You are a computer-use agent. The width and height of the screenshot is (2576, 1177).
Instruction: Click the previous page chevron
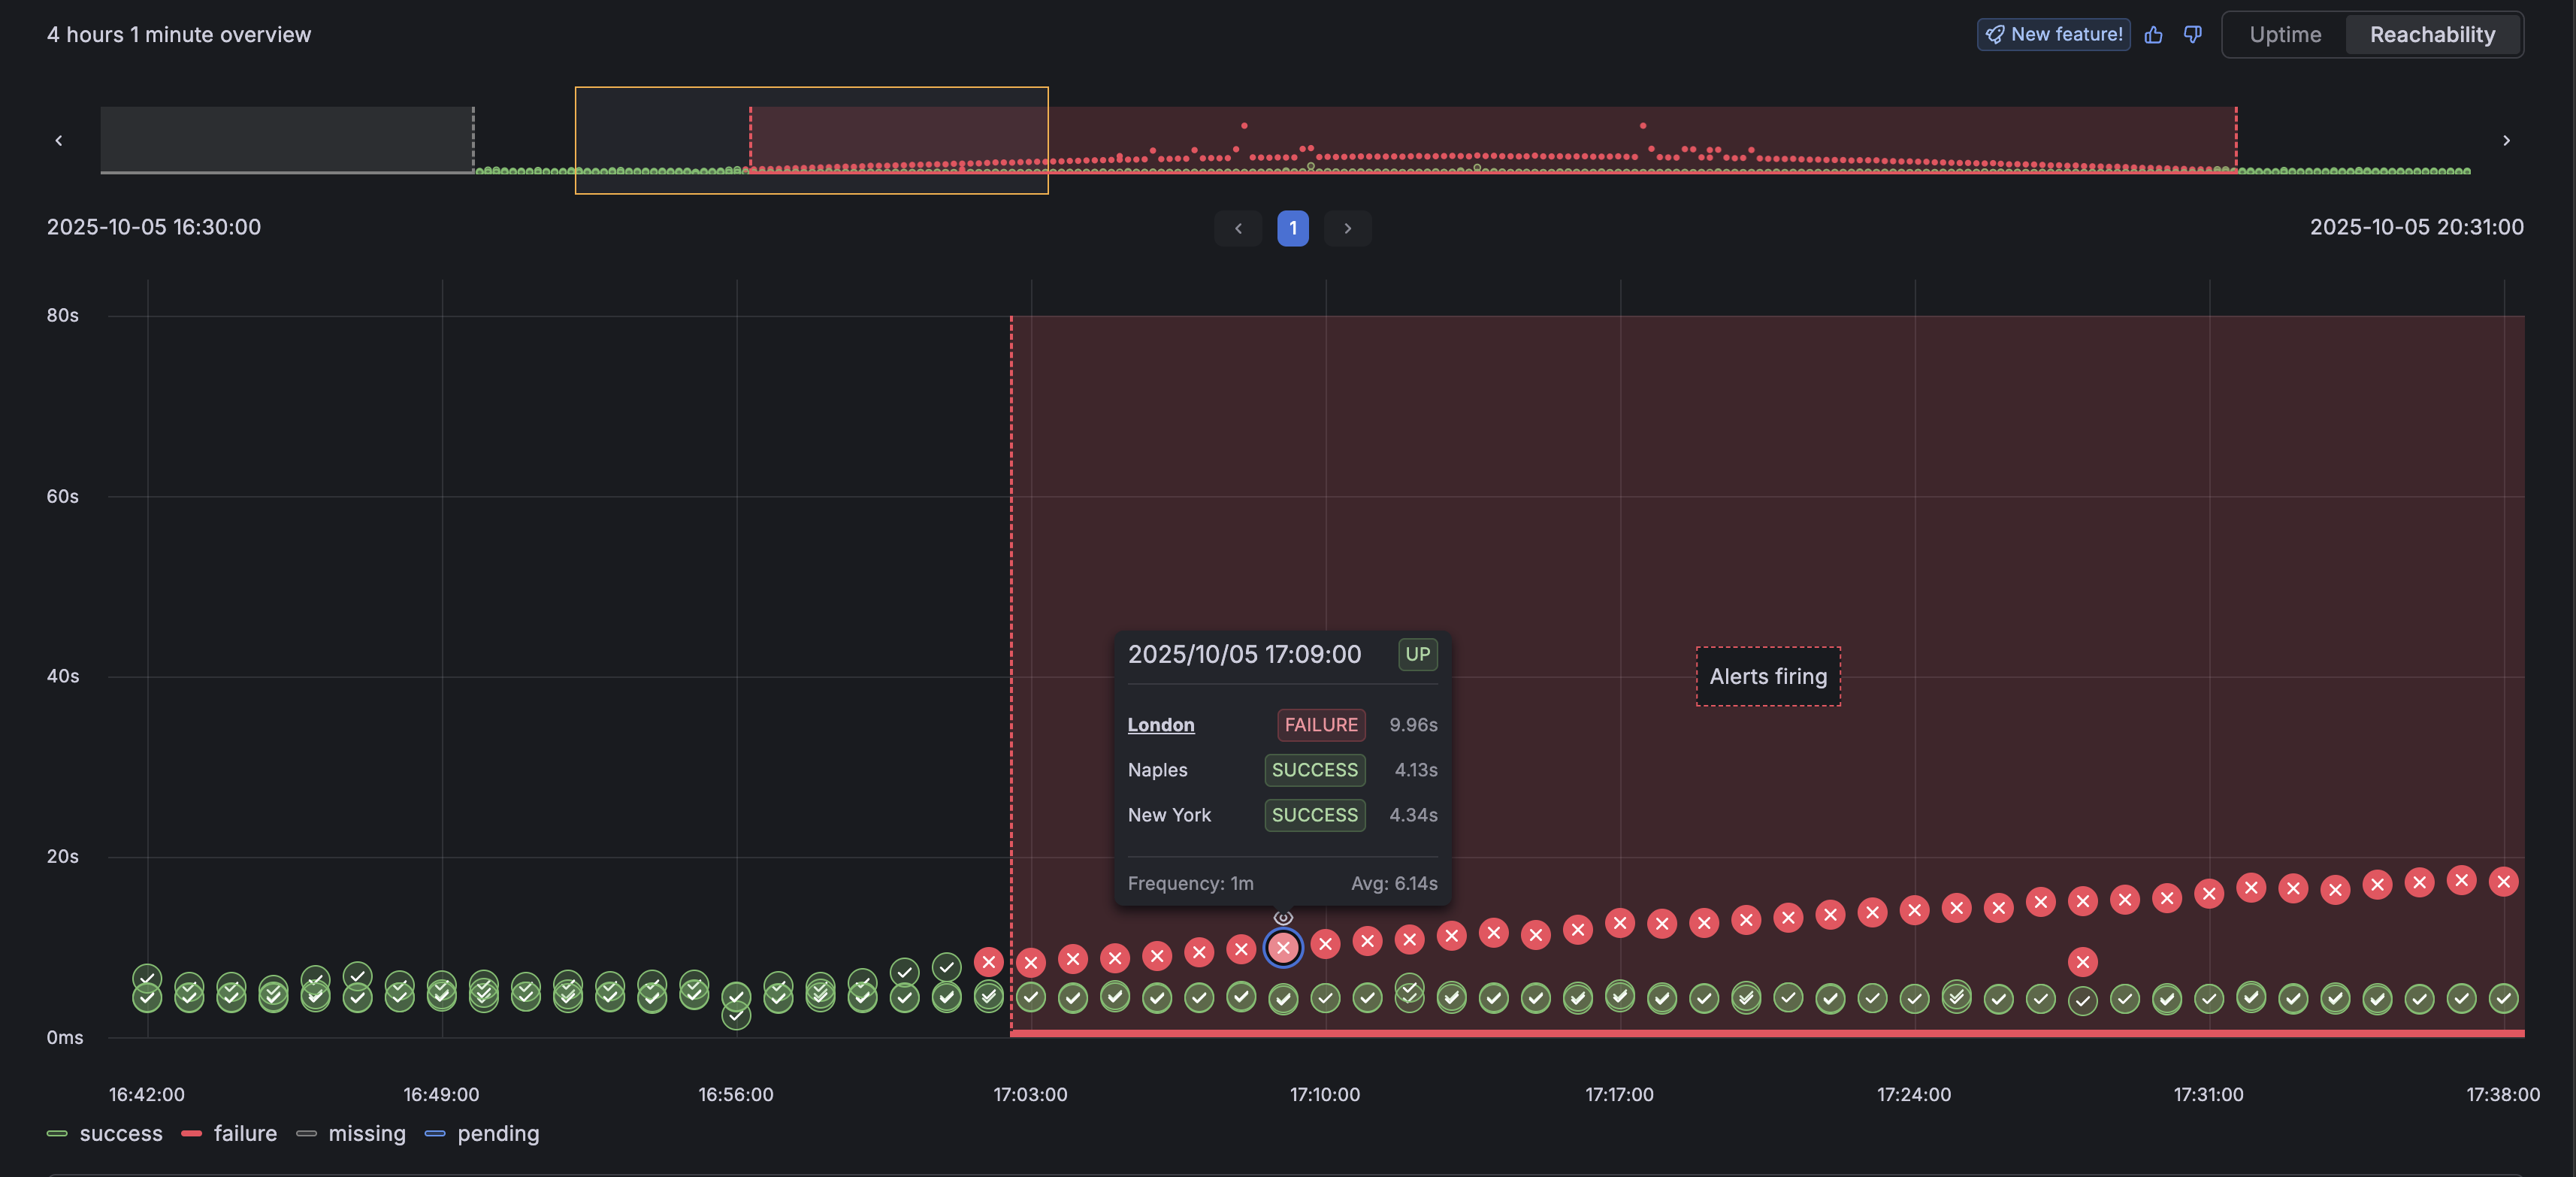(1238, 228)
